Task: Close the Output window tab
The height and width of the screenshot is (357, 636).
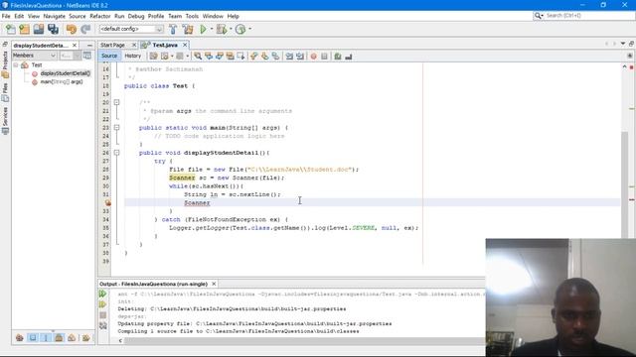Action: 214,284
